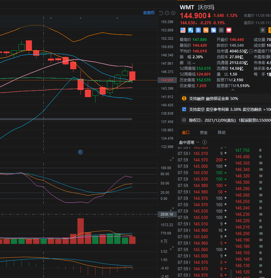Image resolution: width=271 pixels, height=278 pixels.
Task: Expand the volume indicator panel
Action: (172, 248)
